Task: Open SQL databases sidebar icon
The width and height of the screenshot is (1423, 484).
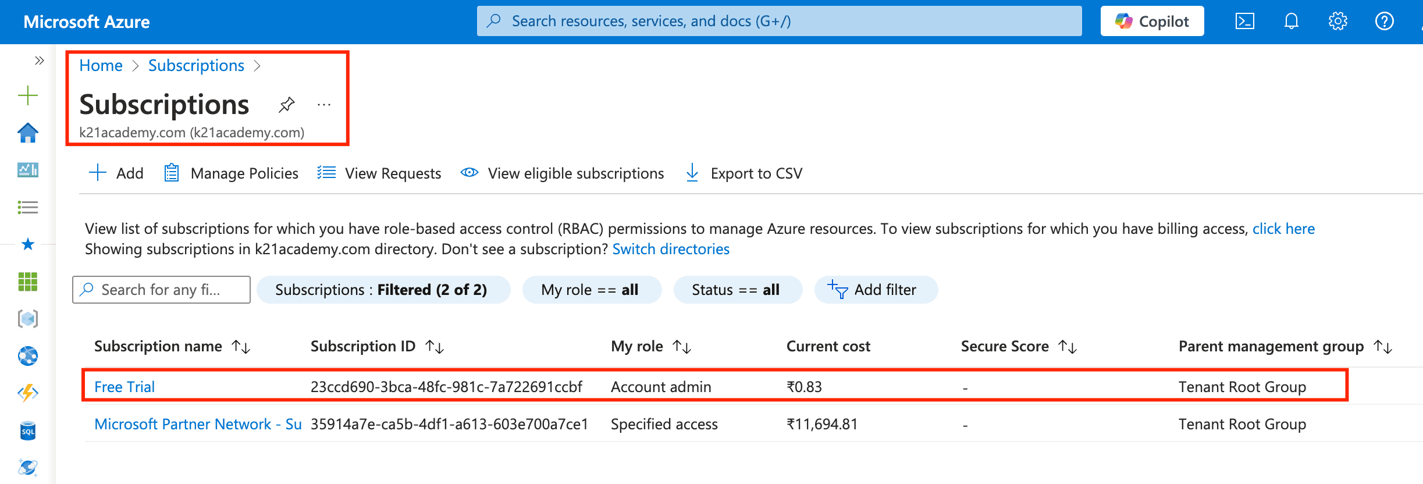Action: (x=27, y=431)
